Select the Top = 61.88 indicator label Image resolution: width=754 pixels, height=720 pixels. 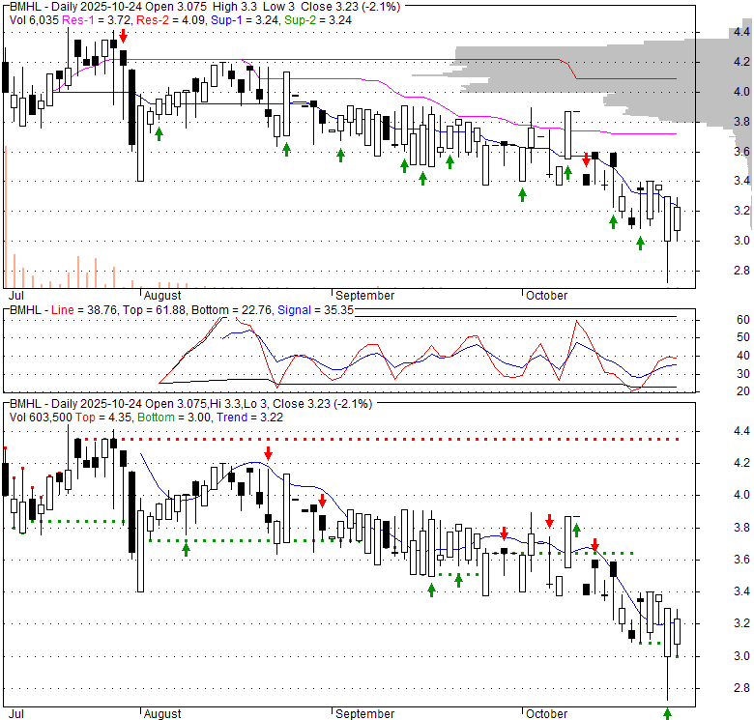pos(154,310)
